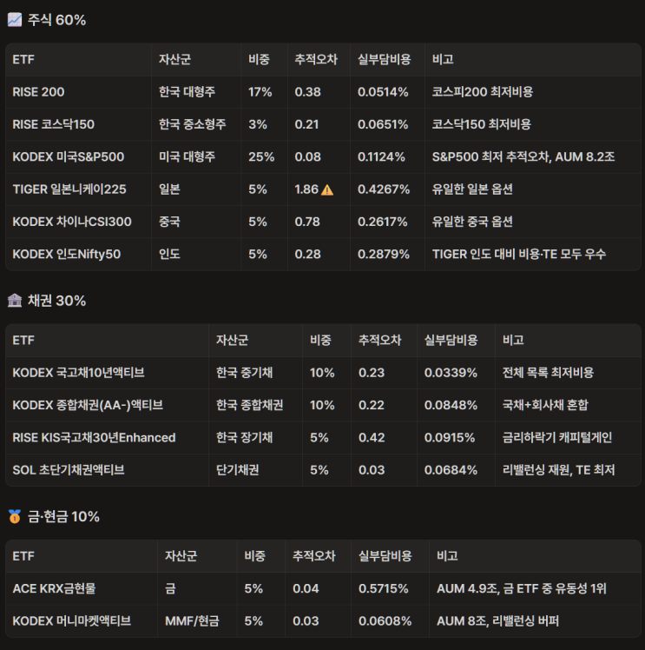The width and height of the screenshot is (645, 650).
Task: Click the TIGER 인도 대비 note
Action: [519, 254]
